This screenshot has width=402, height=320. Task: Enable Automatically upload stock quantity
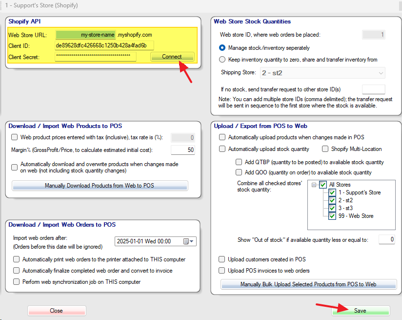pyautogui.click(x=222, y=149)
